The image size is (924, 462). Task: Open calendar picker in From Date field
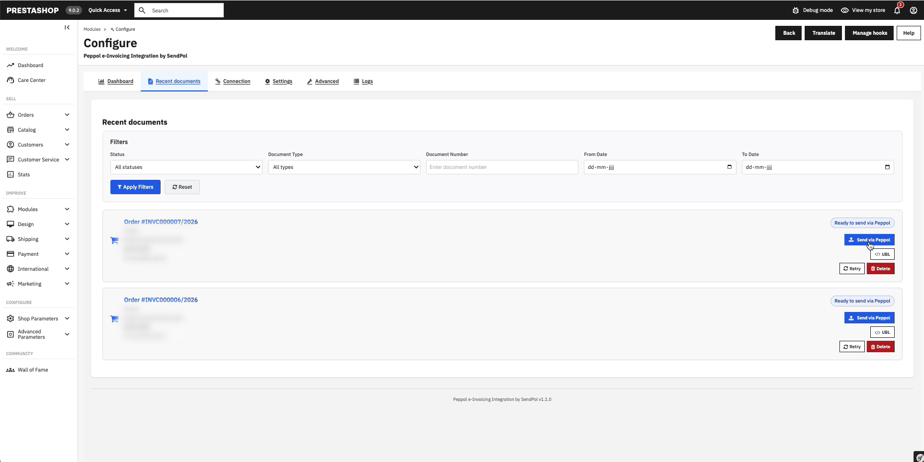pyautogui.click(x=730, y=167)
